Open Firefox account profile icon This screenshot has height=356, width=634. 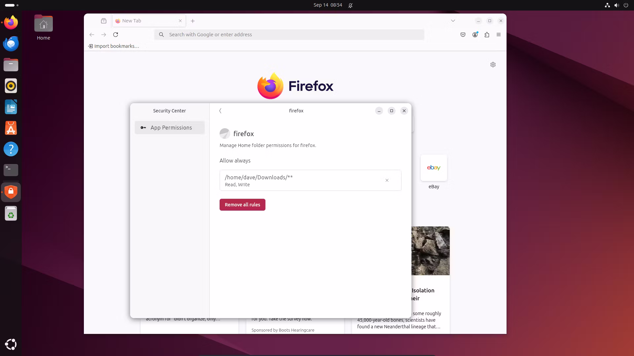[x=475, y=35]
